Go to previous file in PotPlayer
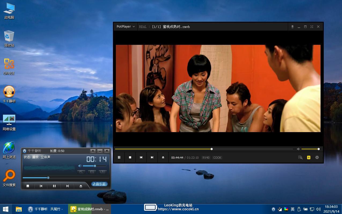This screenshot has width=342, height=214. (141, 157)
